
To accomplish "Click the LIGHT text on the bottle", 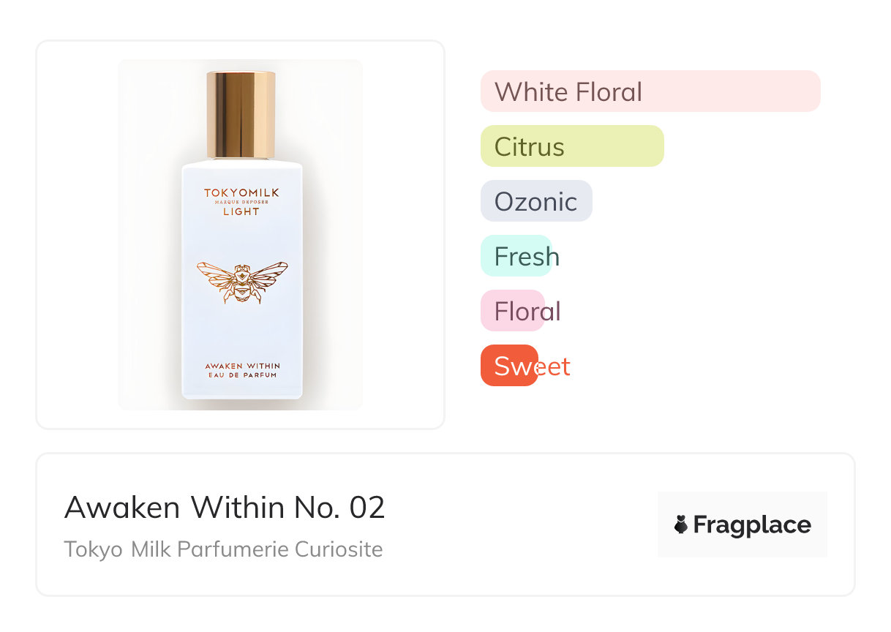I will pyautogui.click(x=241, y=211).
